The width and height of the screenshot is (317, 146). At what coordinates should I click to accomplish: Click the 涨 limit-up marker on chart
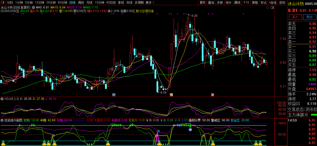pos(212,95)
